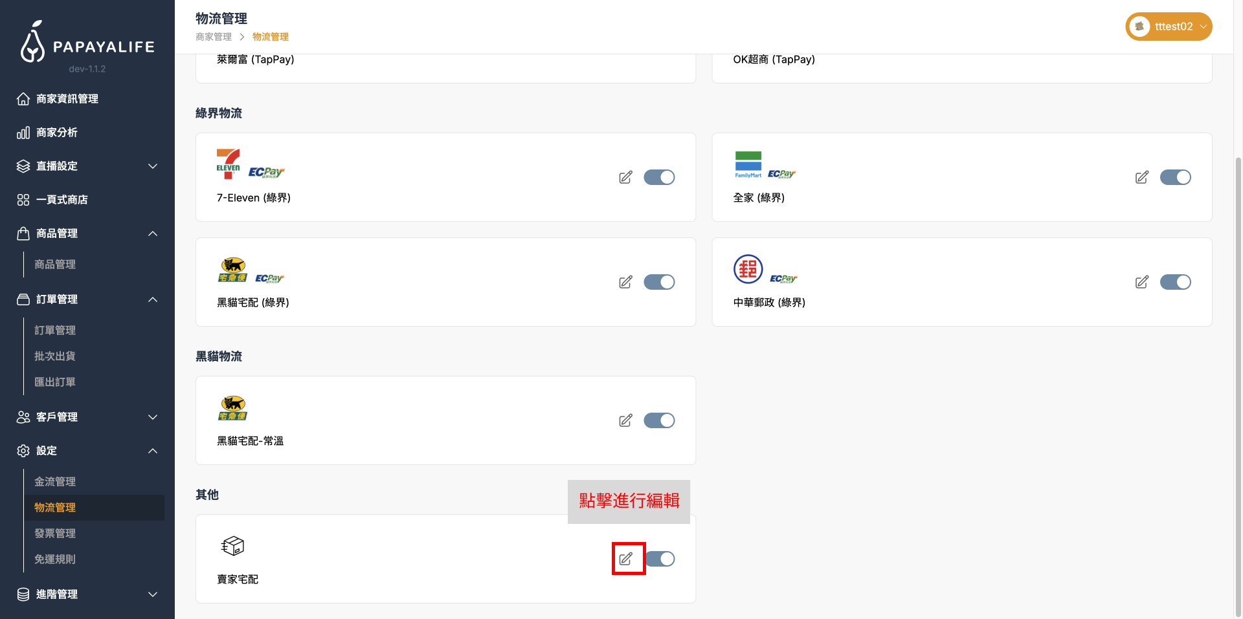Image resolution: width=1243 pixels, height=619 pixels.
Task: Open the tttest02 account dropdown
Action: [x=1169, y=27]
